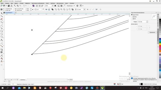
Task: Expand the workspace layout dropdown arrow
Action: point(83,6)
